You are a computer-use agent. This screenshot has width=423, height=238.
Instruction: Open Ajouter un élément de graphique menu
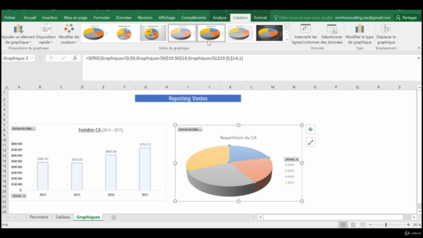pyautogui.click(x=19, y=34)
